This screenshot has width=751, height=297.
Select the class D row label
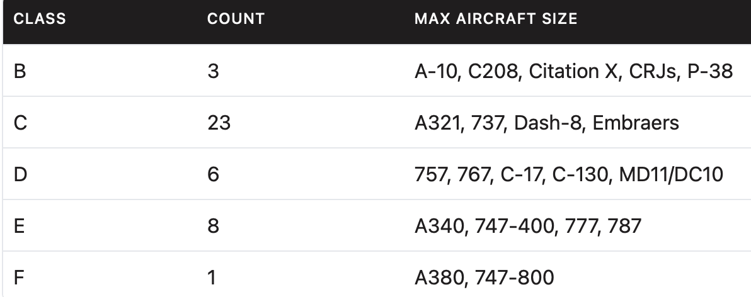(20, 174)
